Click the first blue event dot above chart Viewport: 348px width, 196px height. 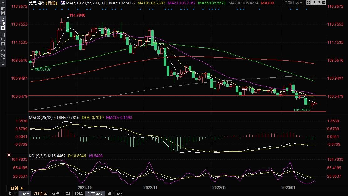(34, 9)
